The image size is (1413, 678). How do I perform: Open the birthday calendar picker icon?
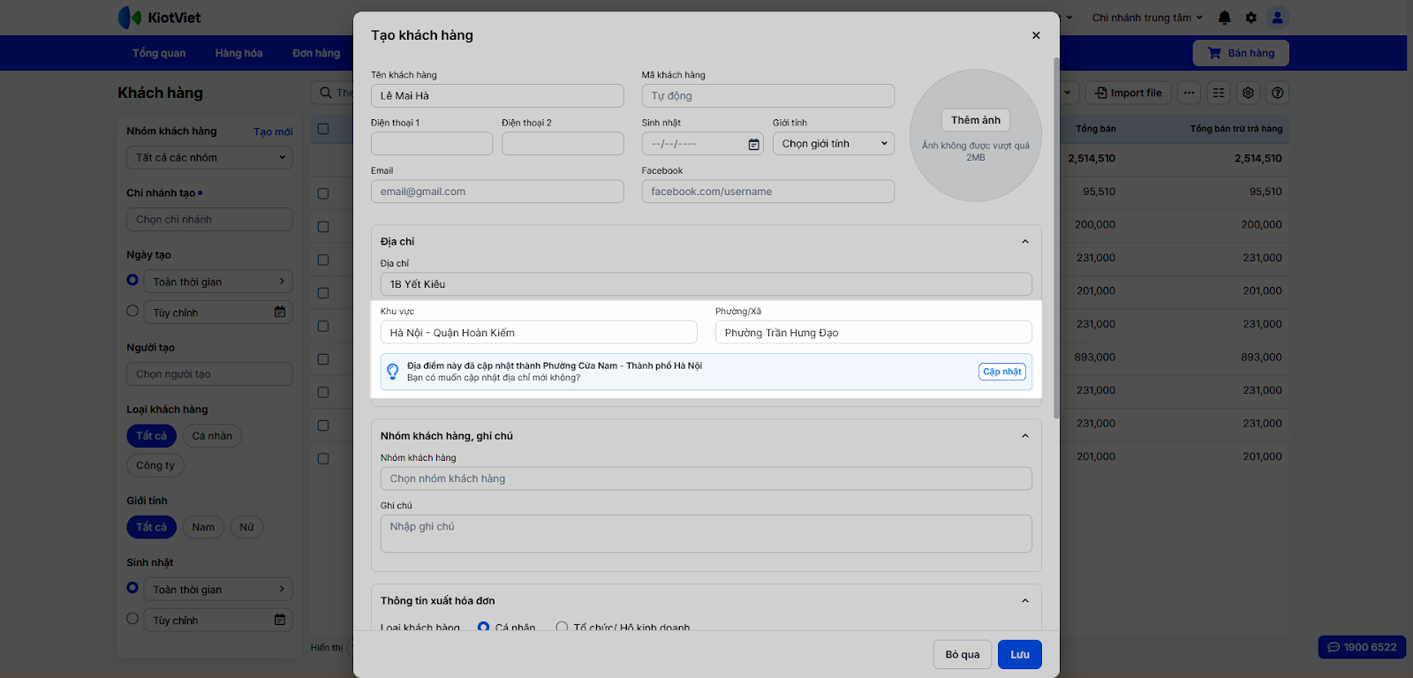(x=753, y=144)
